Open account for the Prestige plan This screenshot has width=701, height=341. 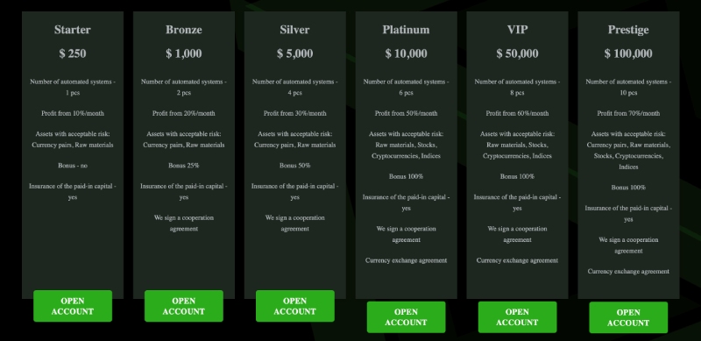click(x=628, y=317)
